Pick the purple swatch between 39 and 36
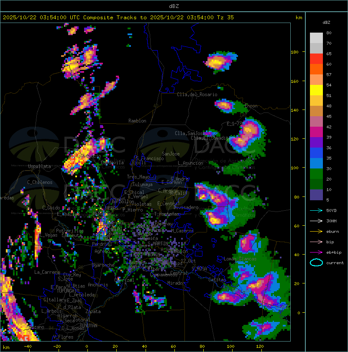 click(316, 143)
